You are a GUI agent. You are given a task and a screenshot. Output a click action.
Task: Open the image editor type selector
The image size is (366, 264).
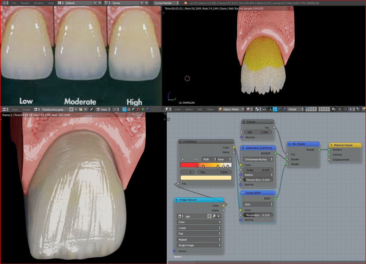click(5, 109)
